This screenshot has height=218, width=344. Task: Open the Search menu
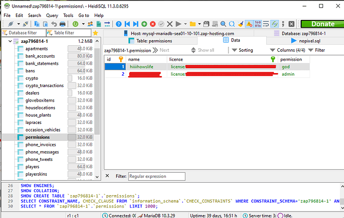click(x=34, y=15)
